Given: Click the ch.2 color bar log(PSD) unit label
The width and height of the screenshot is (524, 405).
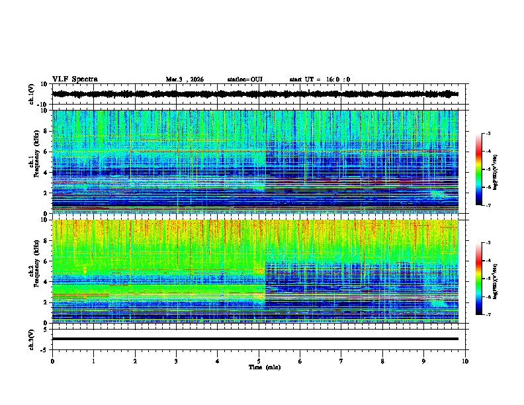Looking at the screenshot, I should click(x=495, y=281).
